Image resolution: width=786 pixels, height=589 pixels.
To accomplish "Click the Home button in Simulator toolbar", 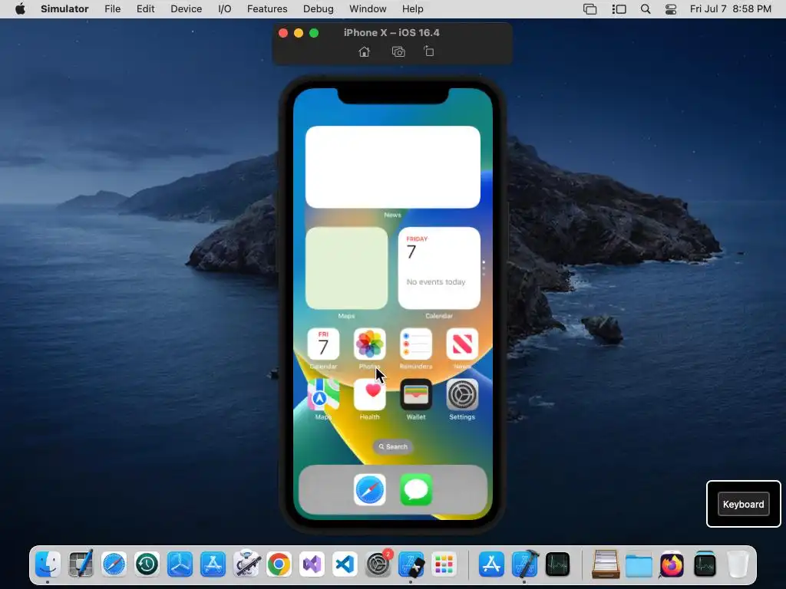I will [365, 51].
